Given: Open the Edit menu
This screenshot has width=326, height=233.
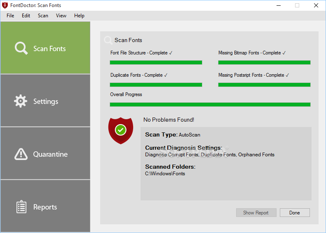Looking at the screenshot, I should coord(26,16).
